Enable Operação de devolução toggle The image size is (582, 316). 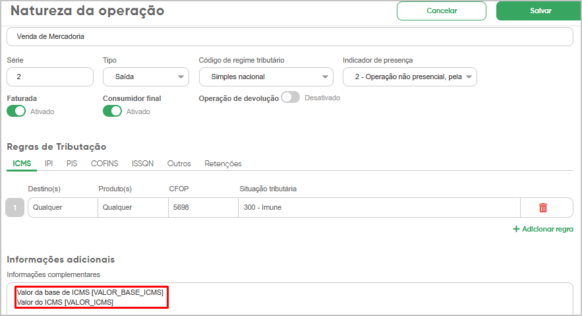pyautogui.click(x=290, y=98)
